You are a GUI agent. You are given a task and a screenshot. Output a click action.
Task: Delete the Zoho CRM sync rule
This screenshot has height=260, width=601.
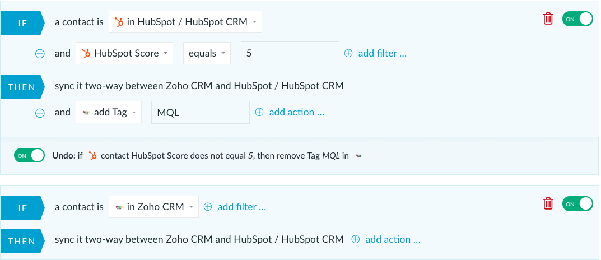point(548,203)
